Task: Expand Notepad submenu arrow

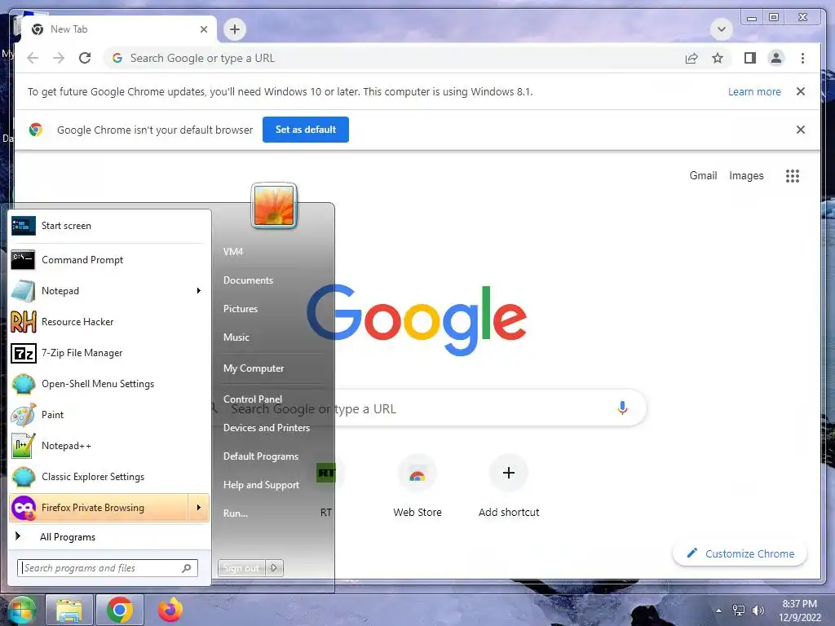Action: 199,291
